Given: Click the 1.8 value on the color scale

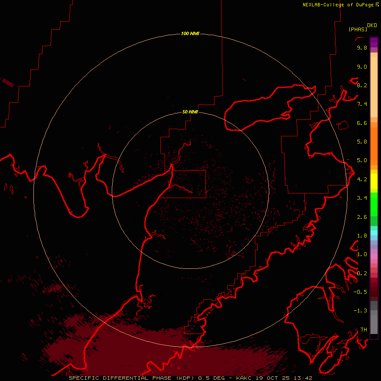Looking at the screenshot, I should tap(362, 236).
